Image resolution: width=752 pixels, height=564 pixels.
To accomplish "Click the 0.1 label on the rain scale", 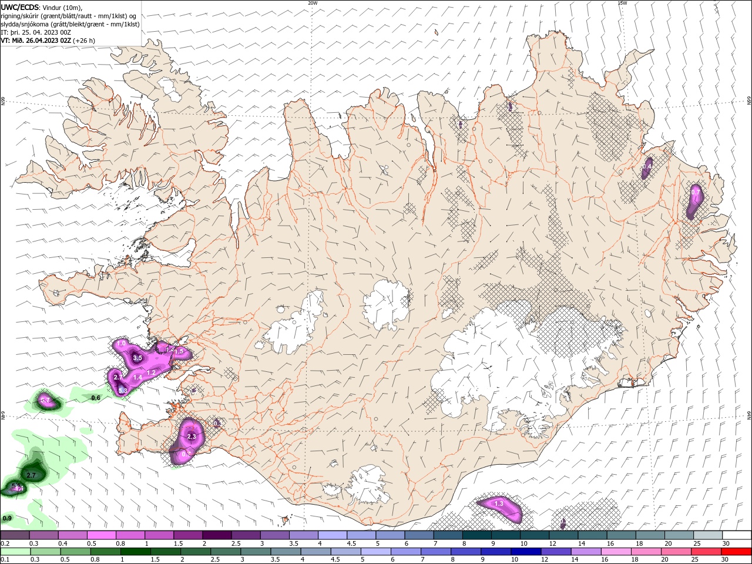I will 5,560.
